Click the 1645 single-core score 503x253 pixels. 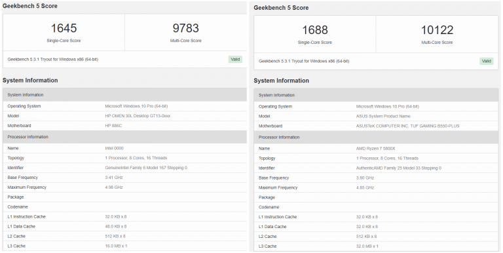(64, 28)
